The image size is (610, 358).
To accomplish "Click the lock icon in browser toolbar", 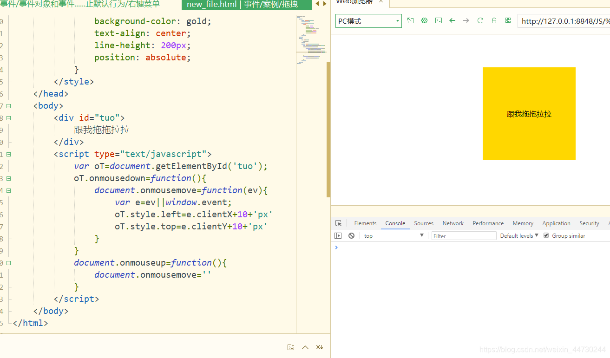I will [x=494, y=20].
